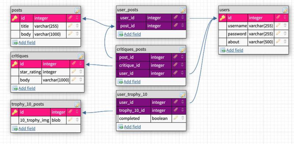
Task: Reorder the password field with sort arrows
Action: (285, 34)
